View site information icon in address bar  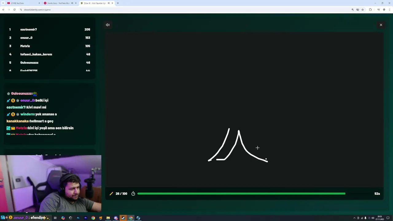tap(21, 10)
